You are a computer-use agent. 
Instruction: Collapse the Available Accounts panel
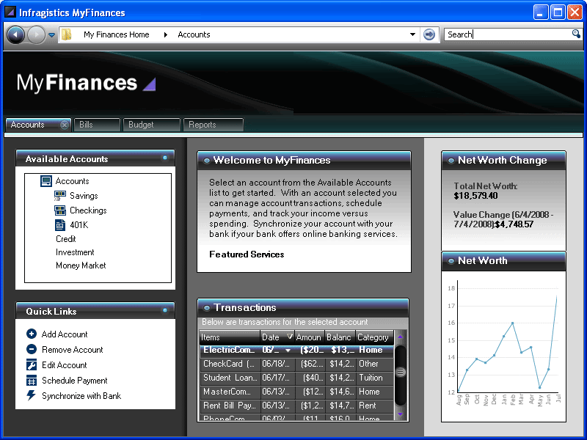164,158
